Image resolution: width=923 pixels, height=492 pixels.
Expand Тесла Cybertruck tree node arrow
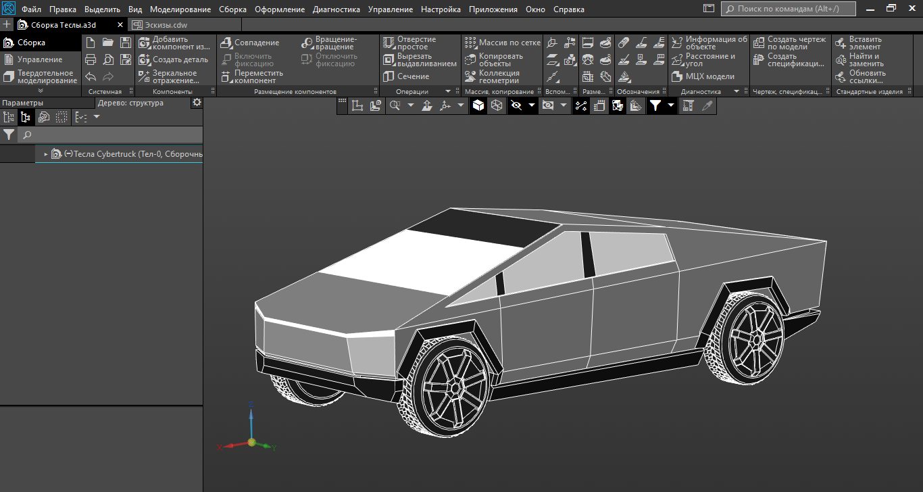click(46, 154)
